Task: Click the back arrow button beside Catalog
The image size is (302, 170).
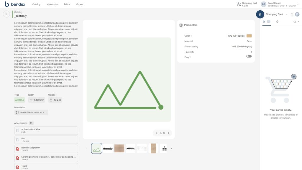Action: click(x=6, y=14)
